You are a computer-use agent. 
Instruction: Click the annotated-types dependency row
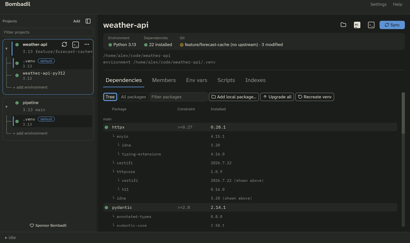250,217
